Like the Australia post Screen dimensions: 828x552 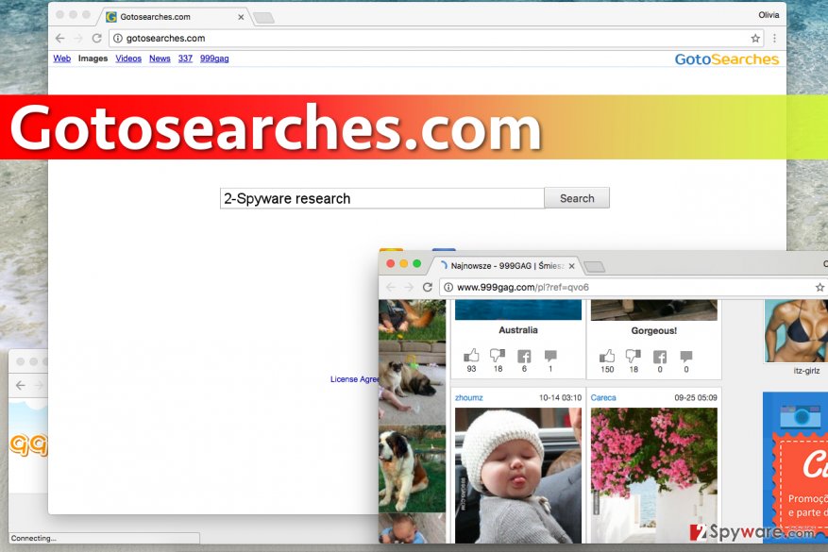point(471,356)
